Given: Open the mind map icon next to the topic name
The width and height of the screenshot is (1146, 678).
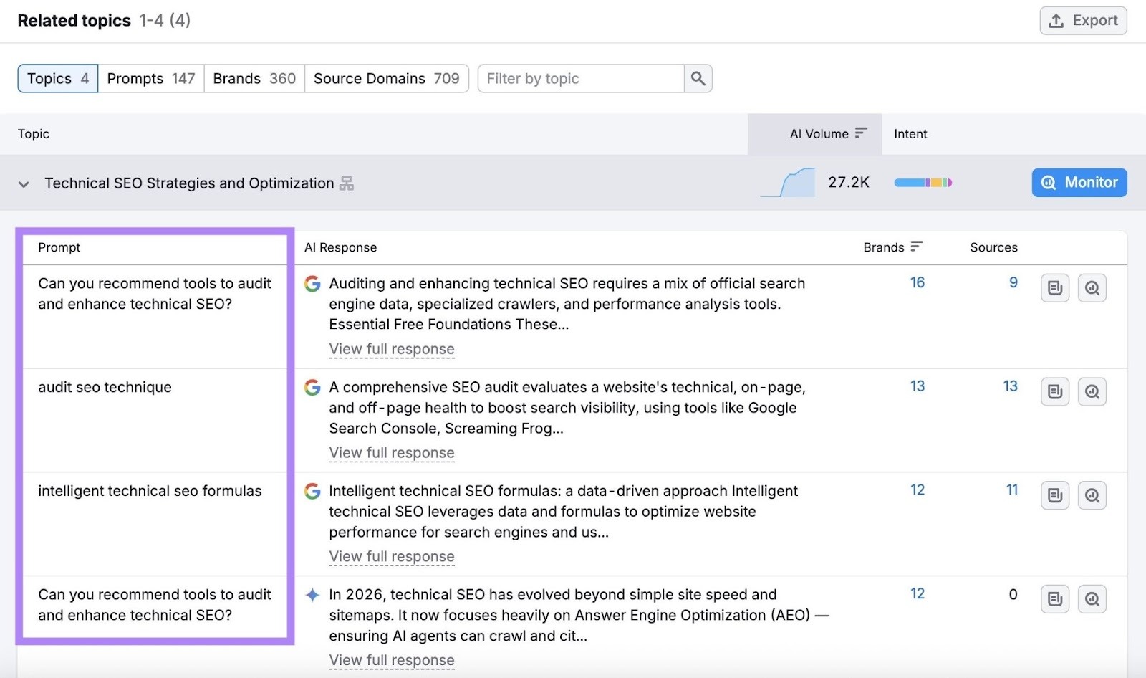Looking at the screenshot, I should 346,183.
